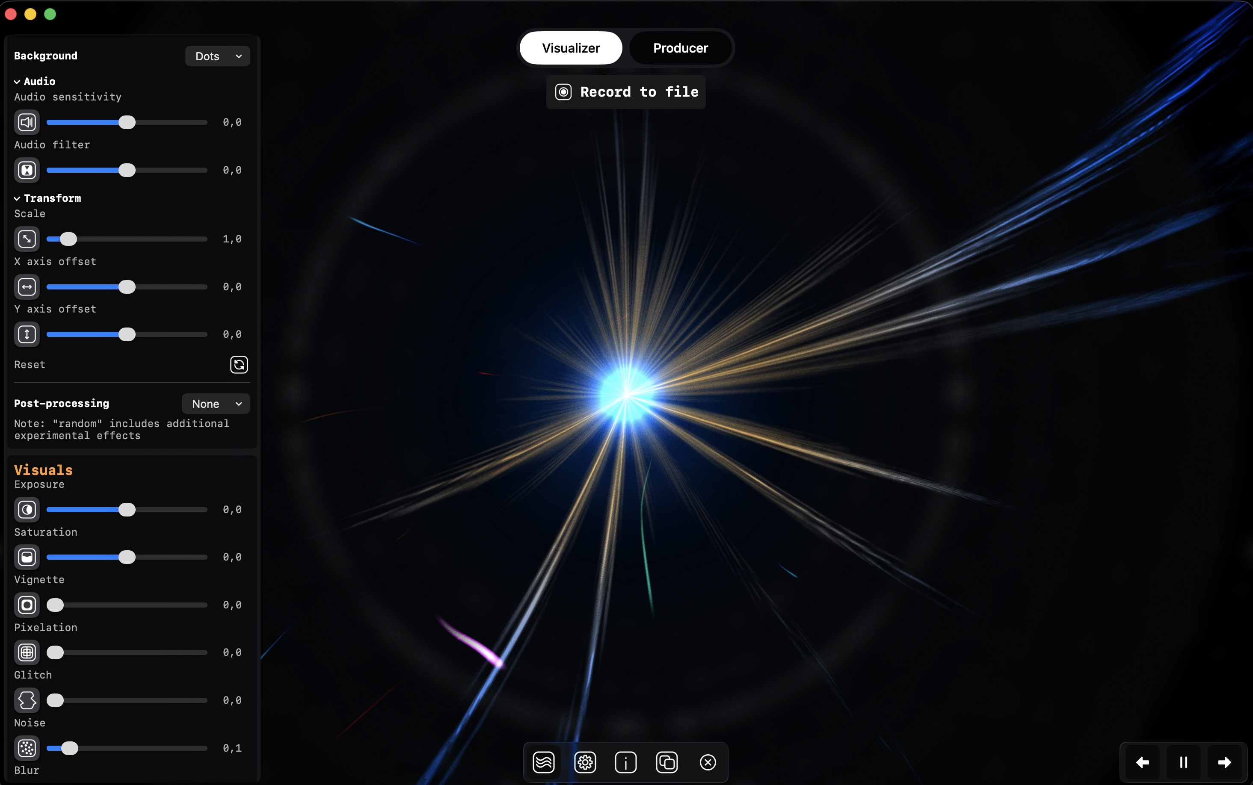Click the audio sensitivity speaker icon
The height and width of the screenshot is (785, 1253).
coord(27,122)
